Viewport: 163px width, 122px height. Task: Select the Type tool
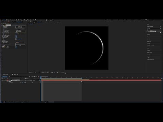[x=24, y=20]
